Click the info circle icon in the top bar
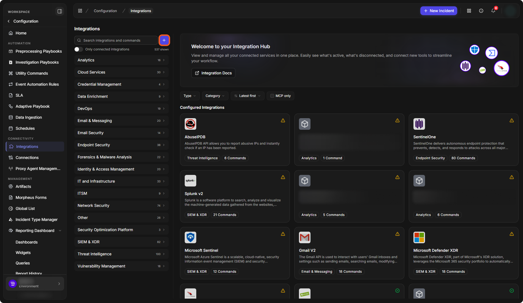The height and width of the screenshot is (303, 523). 481,11
